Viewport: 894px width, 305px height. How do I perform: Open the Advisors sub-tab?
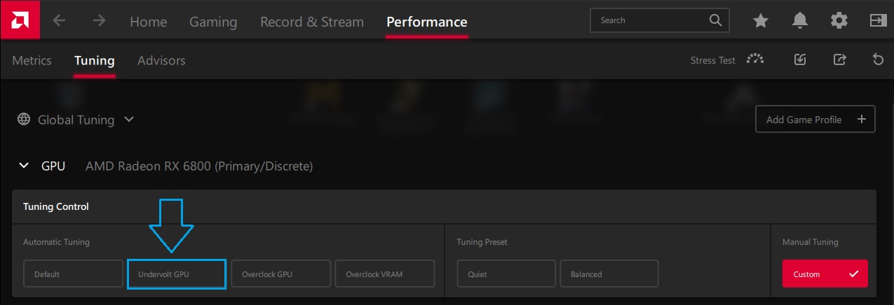tap(161, 60)
